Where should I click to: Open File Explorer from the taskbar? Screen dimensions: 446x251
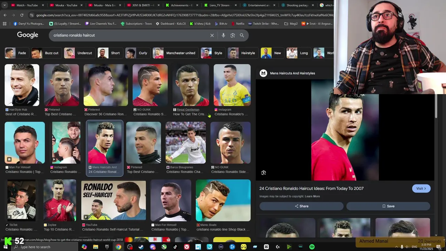95,247
